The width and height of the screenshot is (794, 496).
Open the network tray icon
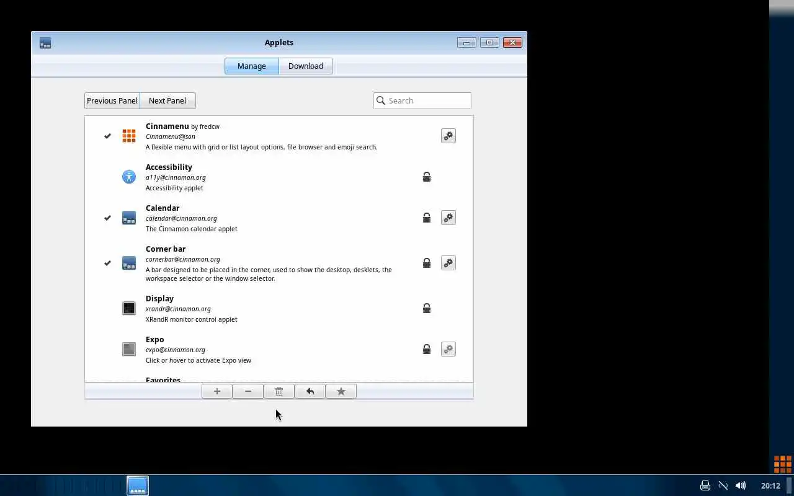point(723,485)
